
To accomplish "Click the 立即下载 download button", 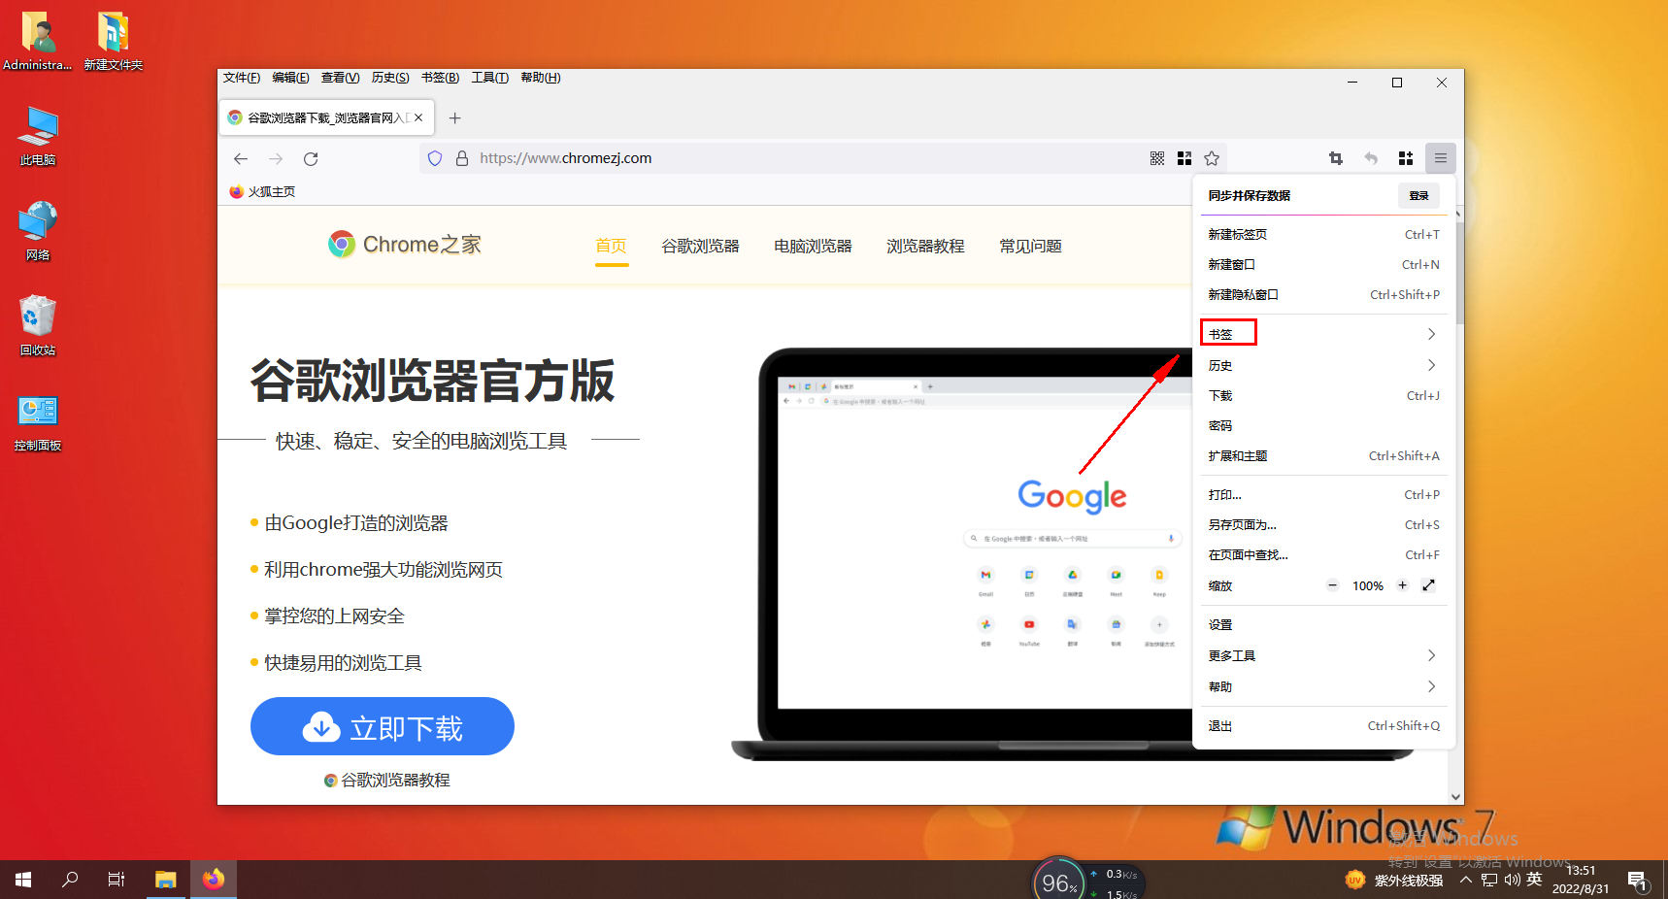I will point(383,726).
